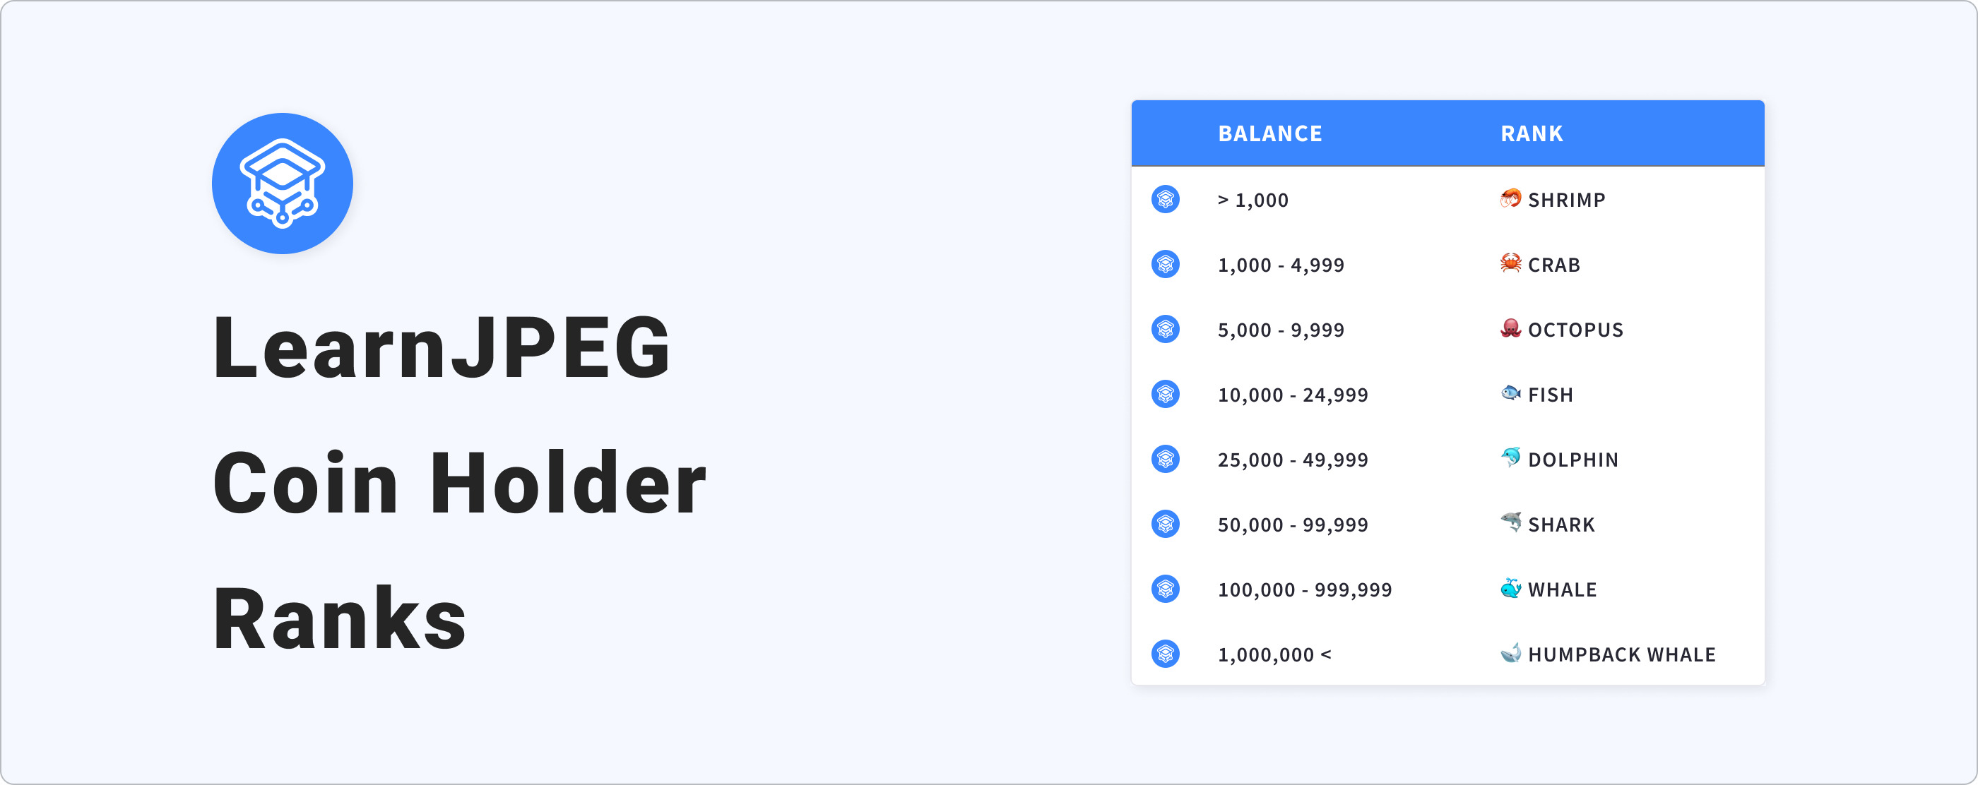This screenshot has height=785, width=1978.
Task: Click the '5,000 - 9,999' balance text
Action: click(1281, 330)
